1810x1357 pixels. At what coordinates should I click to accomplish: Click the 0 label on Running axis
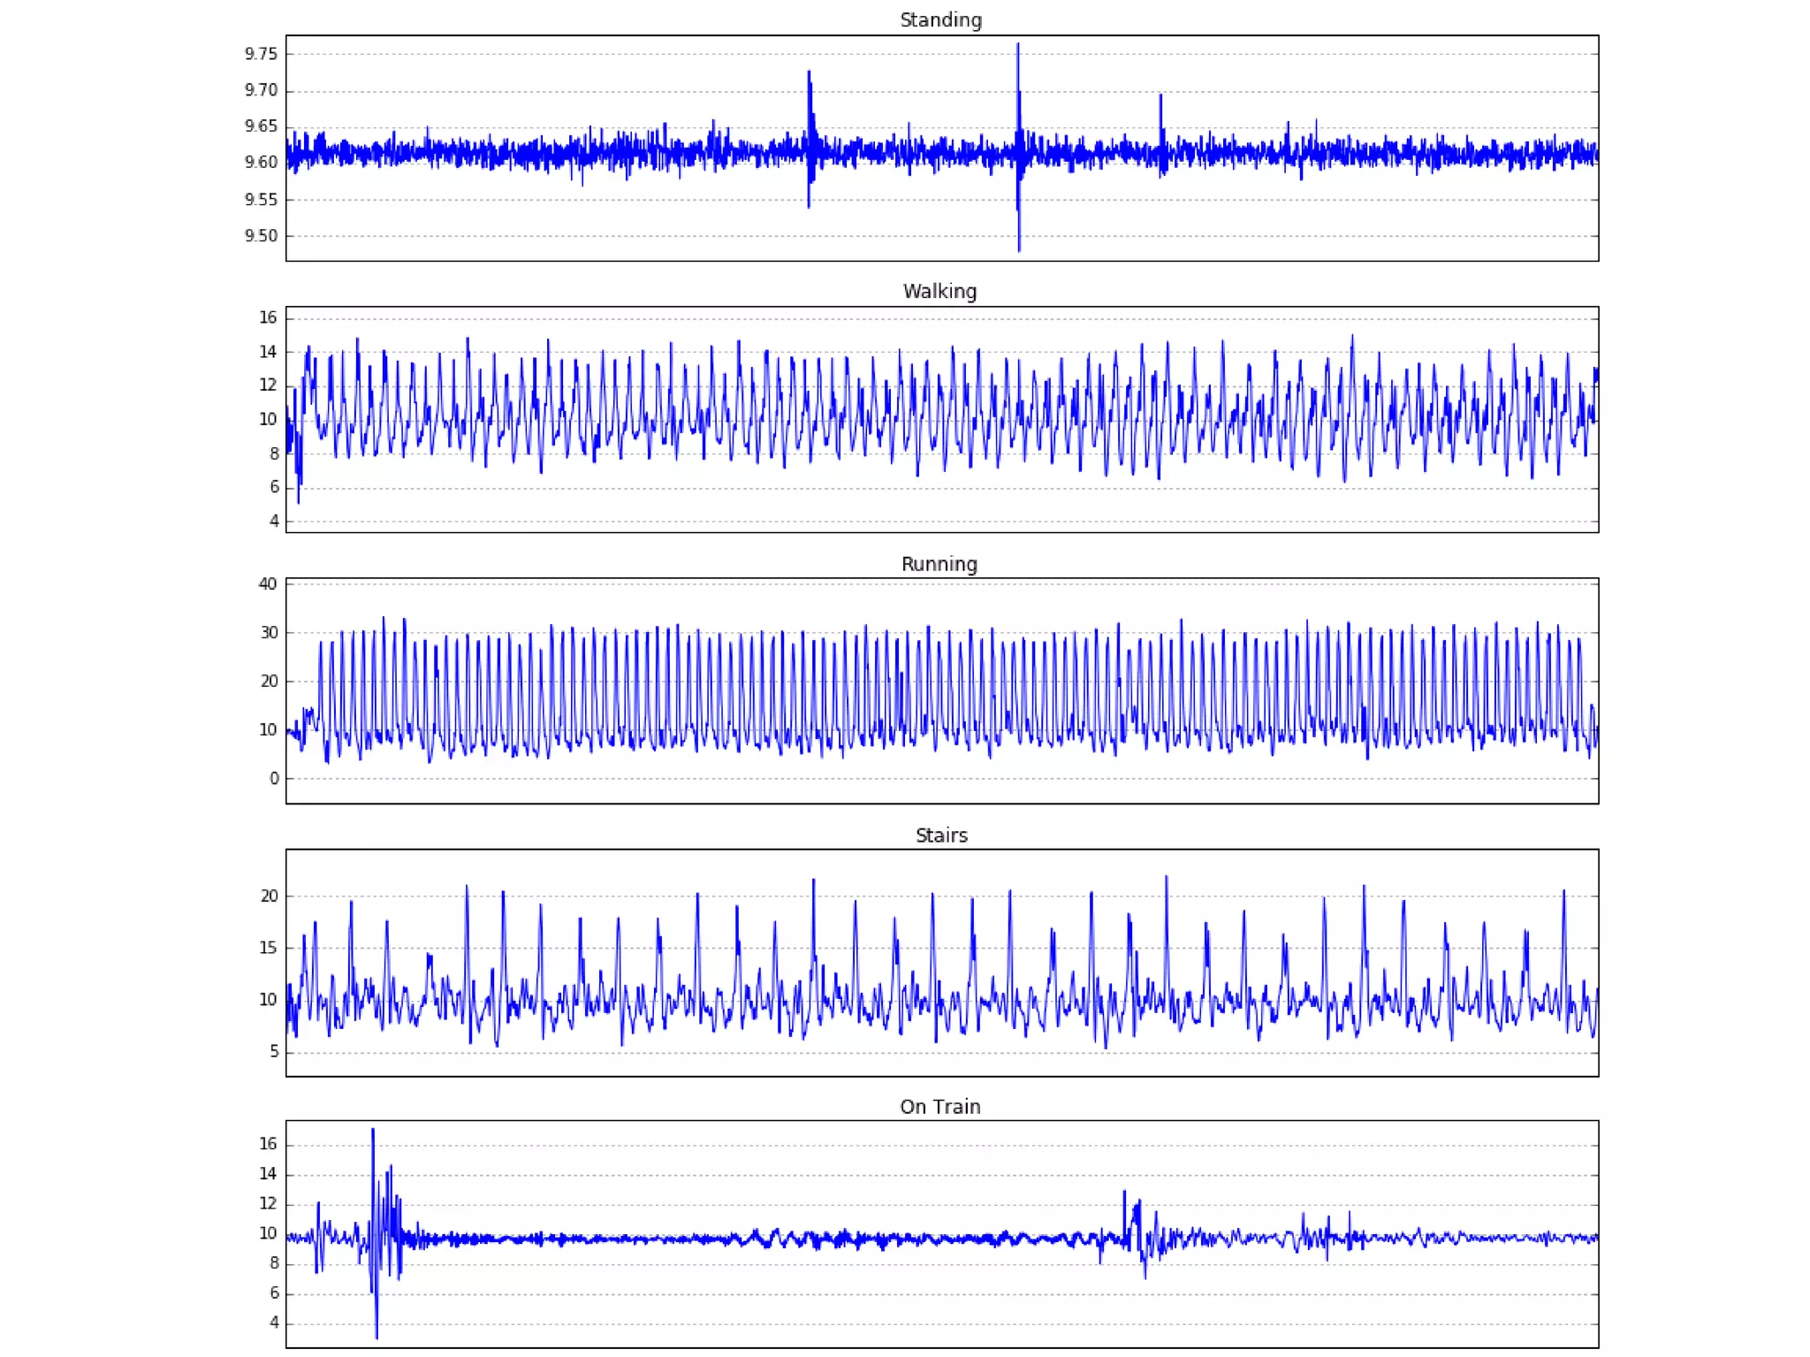click(274, 779)
